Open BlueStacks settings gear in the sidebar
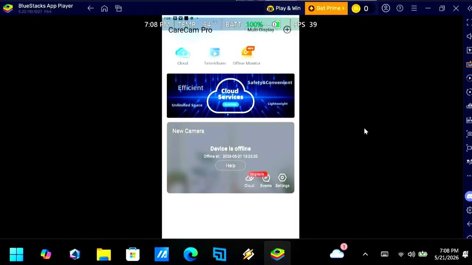 (469, 210)
